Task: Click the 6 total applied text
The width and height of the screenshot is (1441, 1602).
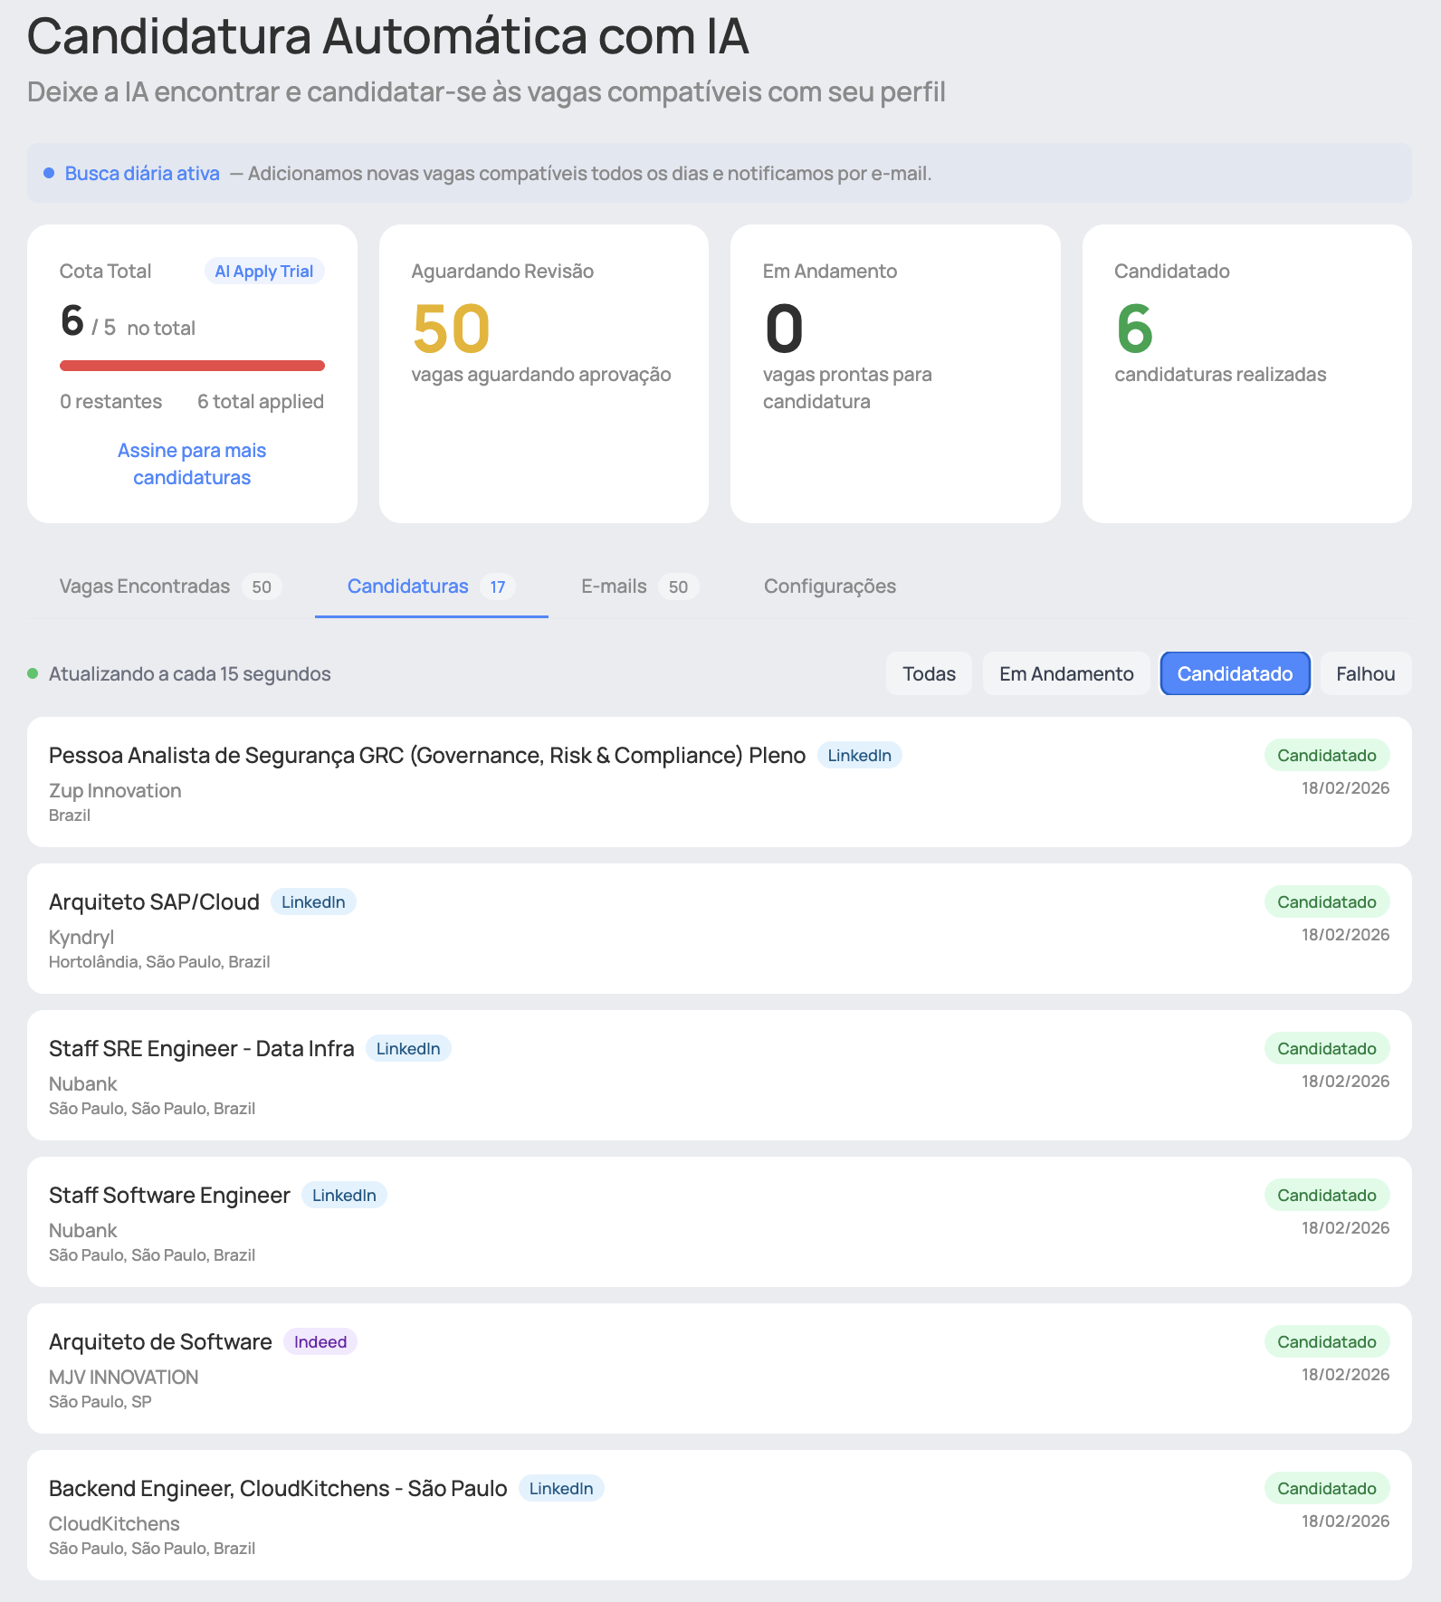Action: coord(261,401)
